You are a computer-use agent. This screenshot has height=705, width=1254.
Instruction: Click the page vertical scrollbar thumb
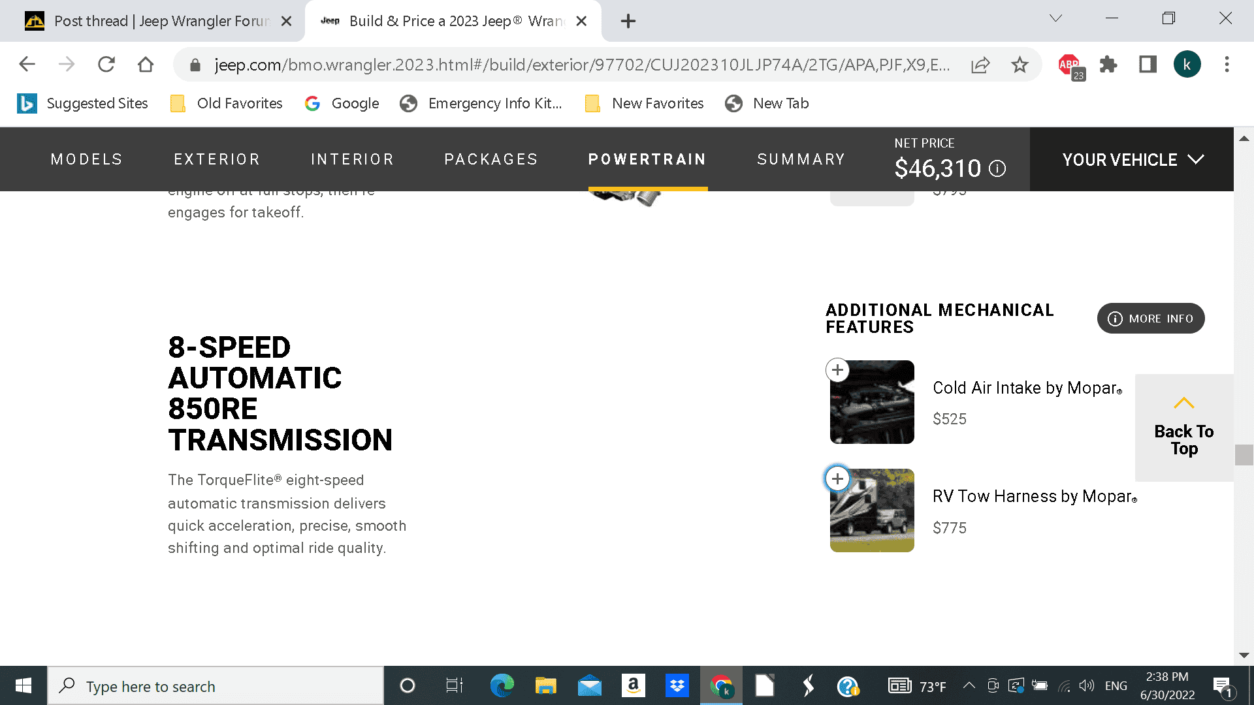pyautogui.click(x=1244, y=454)
